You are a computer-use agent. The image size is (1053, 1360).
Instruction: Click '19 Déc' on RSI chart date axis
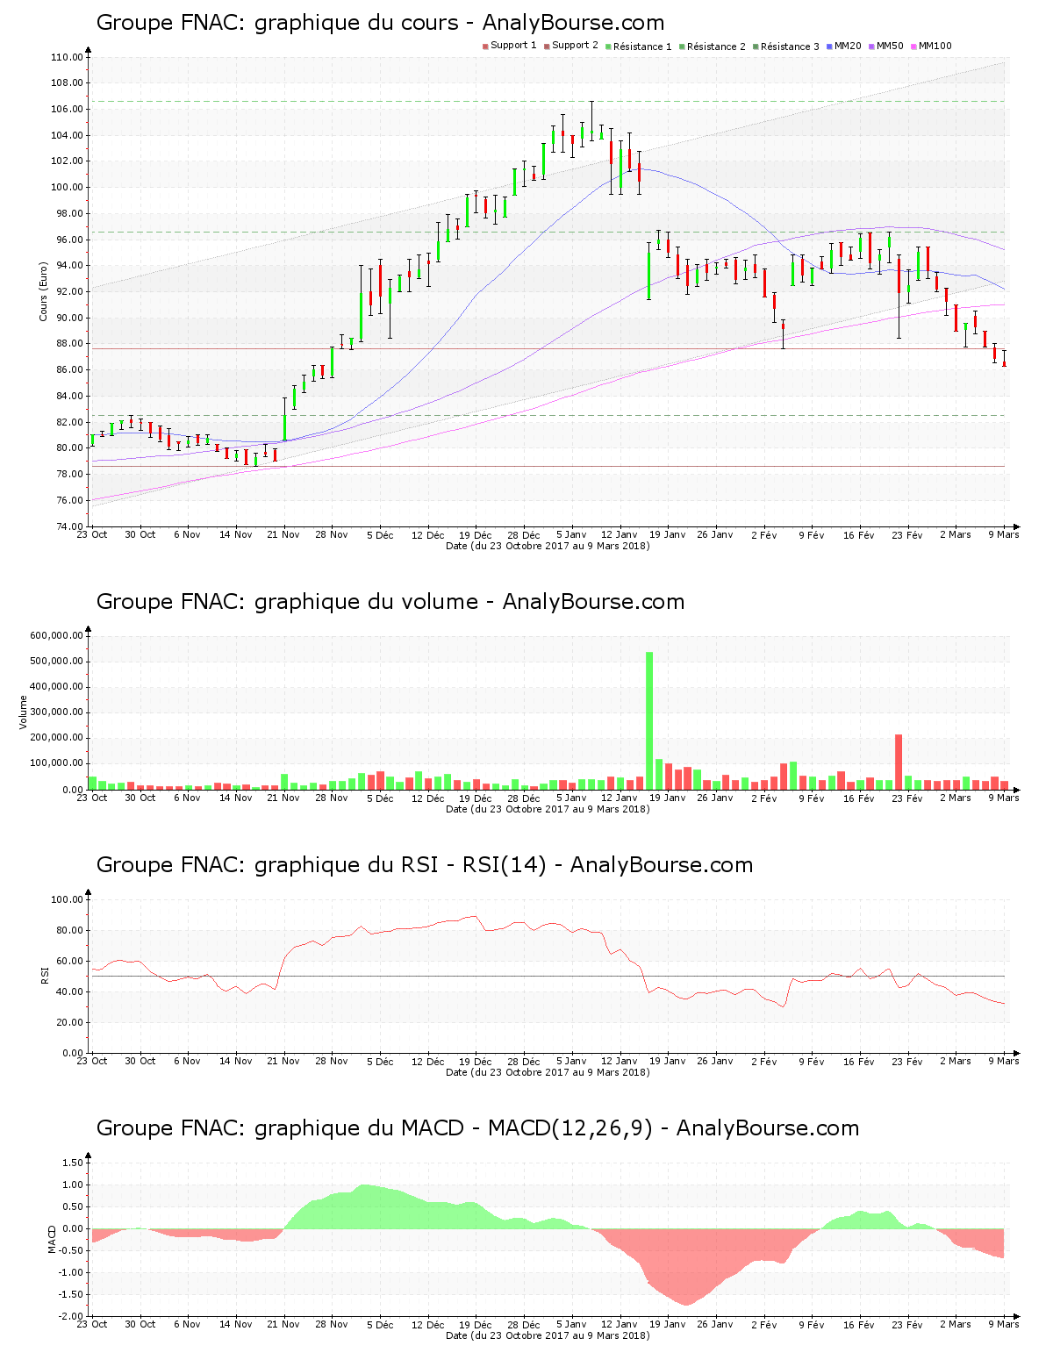click(476, 1061)
